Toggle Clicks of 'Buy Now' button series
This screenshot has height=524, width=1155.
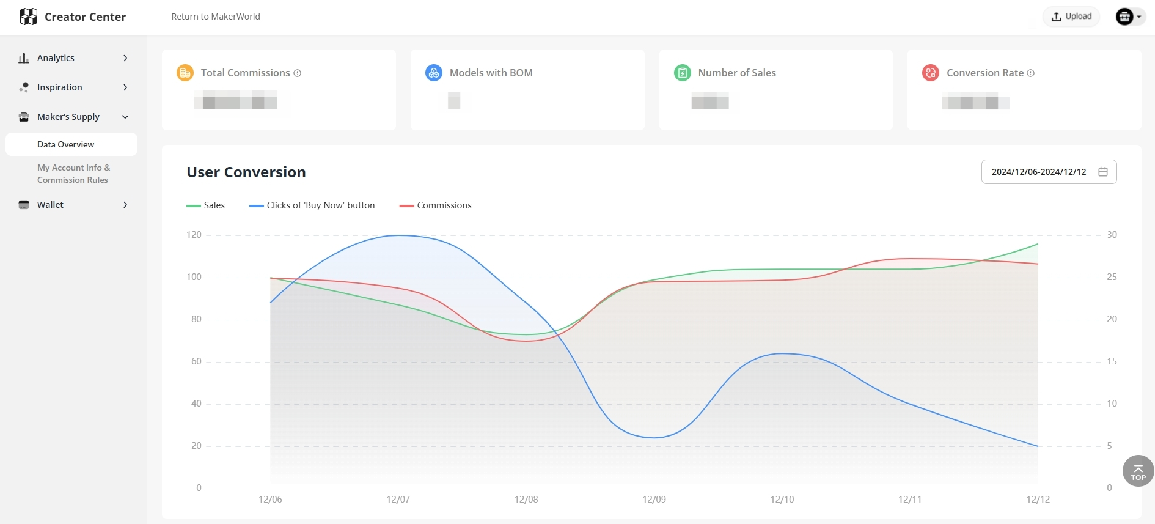click(x=312, y=205)
